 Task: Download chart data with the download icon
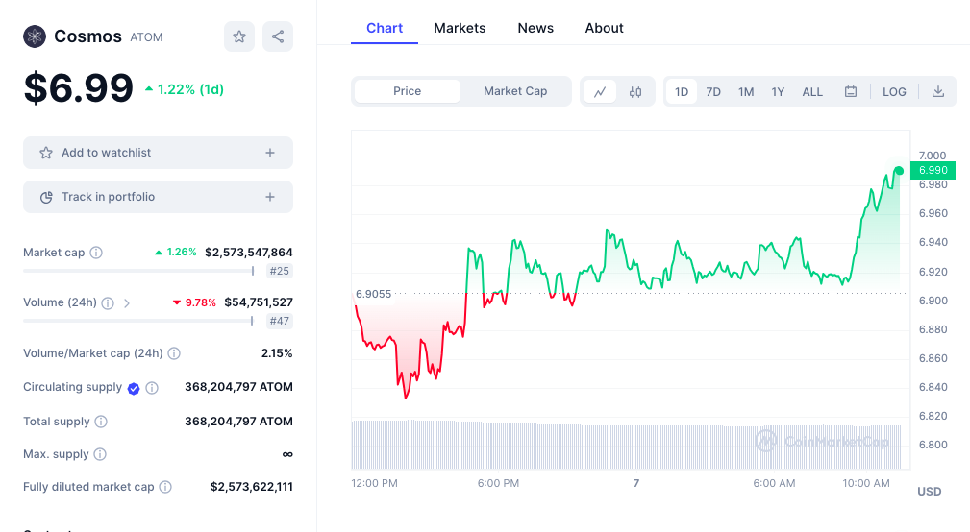click(938, 91)
